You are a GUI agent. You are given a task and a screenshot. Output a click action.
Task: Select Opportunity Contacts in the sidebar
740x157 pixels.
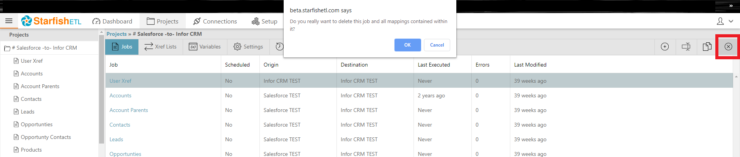click(45, 137)
